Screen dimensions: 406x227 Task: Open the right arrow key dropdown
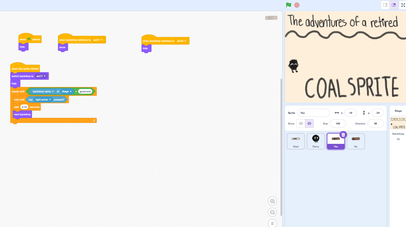click(x=43, y=99)
